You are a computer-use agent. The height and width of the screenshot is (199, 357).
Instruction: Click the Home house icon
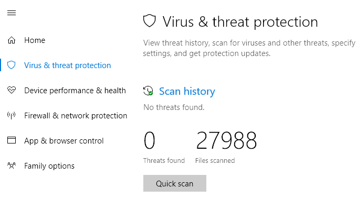(12, 40)
